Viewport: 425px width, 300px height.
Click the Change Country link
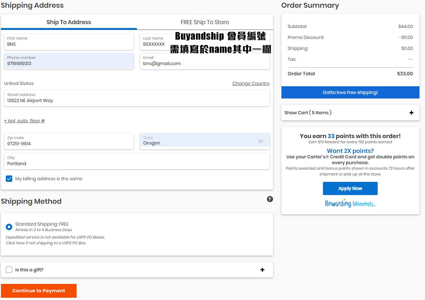coord(251,83)
